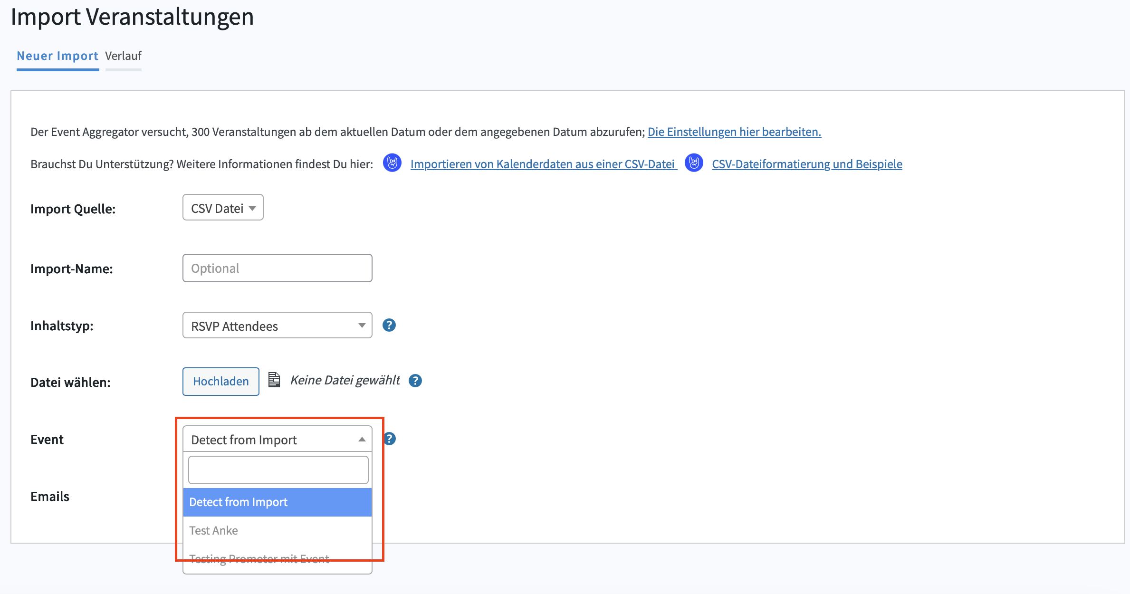Open CSV-Dateiformatierung und Beispiele link
Screen dimensions: 1130x594
point(807,164)
